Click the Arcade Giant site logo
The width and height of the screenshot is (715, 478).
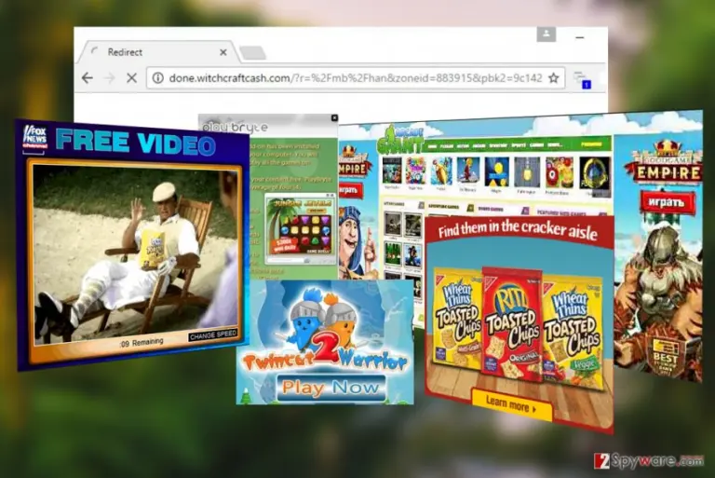tap(400, 141)
